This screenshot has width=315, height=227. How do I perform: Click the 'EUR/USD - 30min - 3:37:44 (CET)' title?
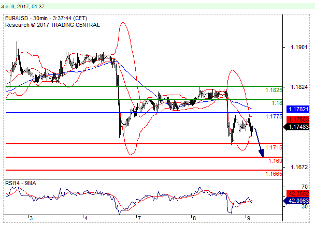46,18
